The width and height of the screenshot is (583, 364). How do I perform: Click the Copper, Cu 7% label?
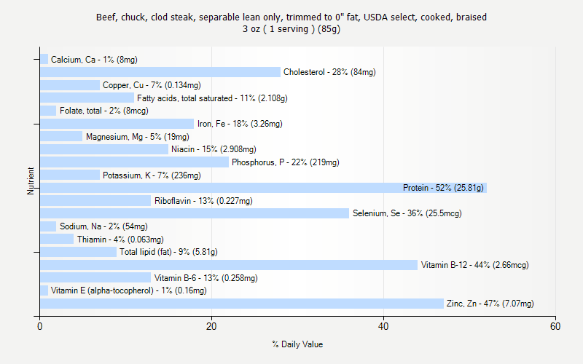pos(152,85)
